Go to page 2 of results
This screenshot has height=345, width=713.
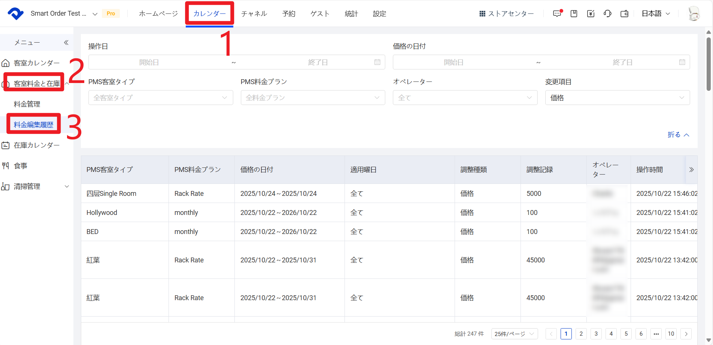click(581, 334)
